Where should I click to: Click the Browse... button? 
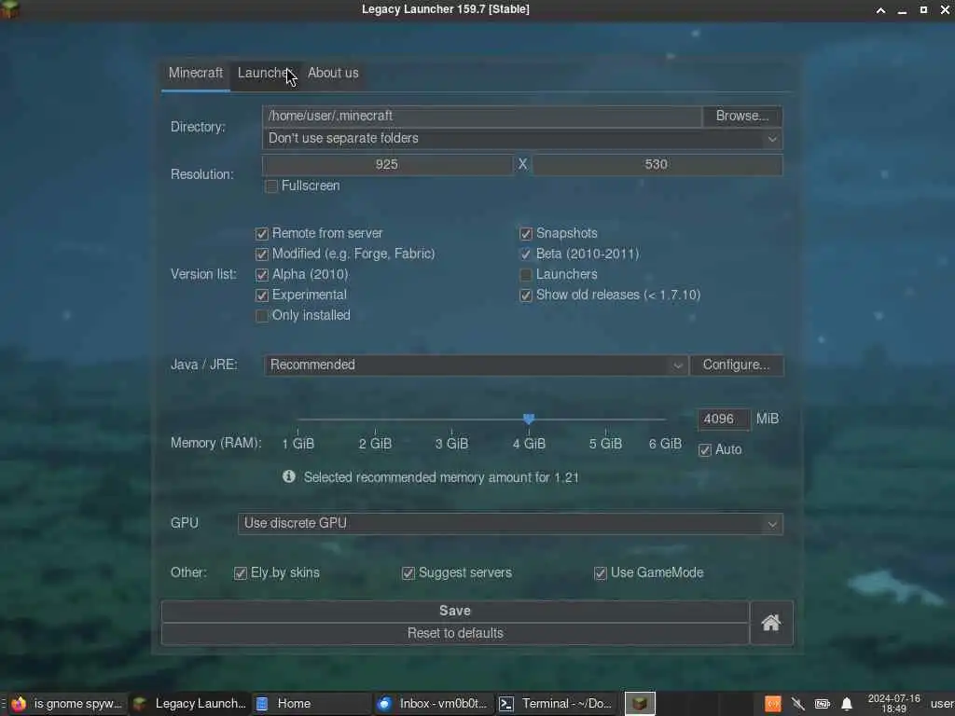coord(742,116)
